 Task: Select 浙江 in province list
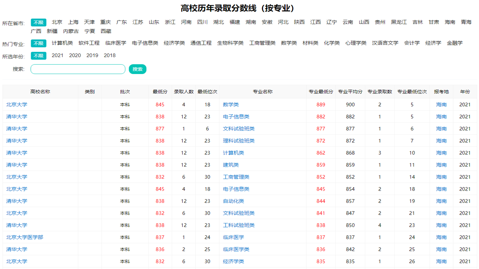click(x=170, y=22)
